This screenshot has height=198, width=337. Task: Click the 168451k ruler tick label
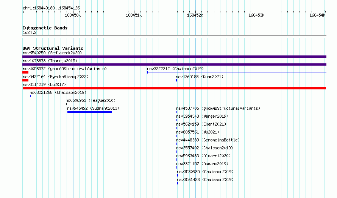[134, 15]
